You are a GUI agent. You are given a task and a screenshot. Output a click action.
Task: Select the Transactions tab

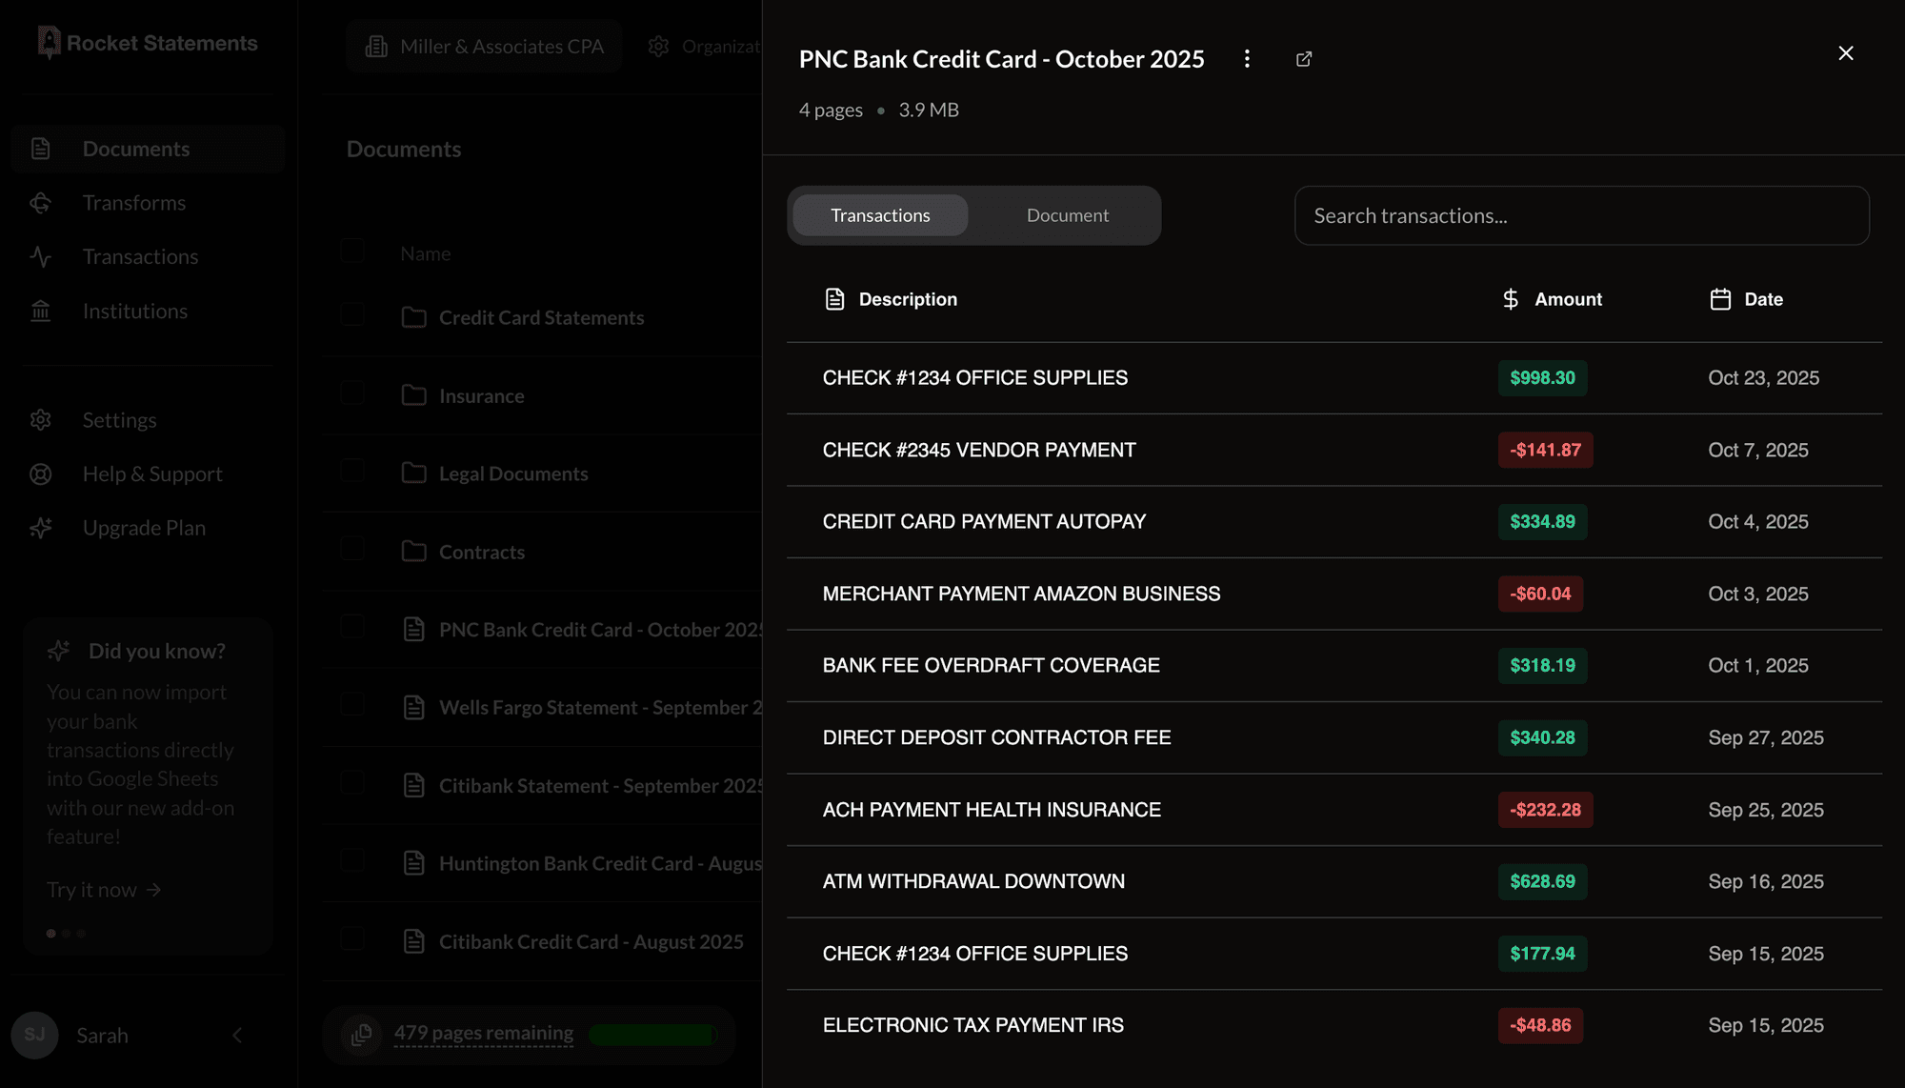pyautogui.click(x=878, y=215)
